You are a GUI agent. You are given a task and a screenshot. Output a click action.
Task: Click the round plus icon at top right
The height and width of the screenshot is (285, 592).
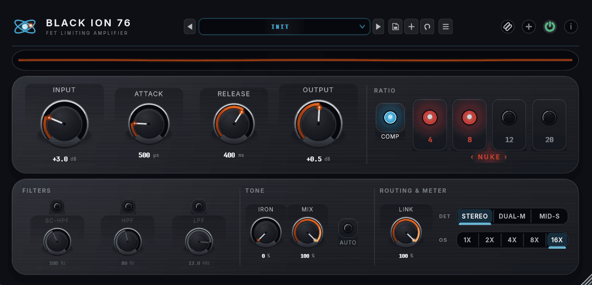pos(529,27)
